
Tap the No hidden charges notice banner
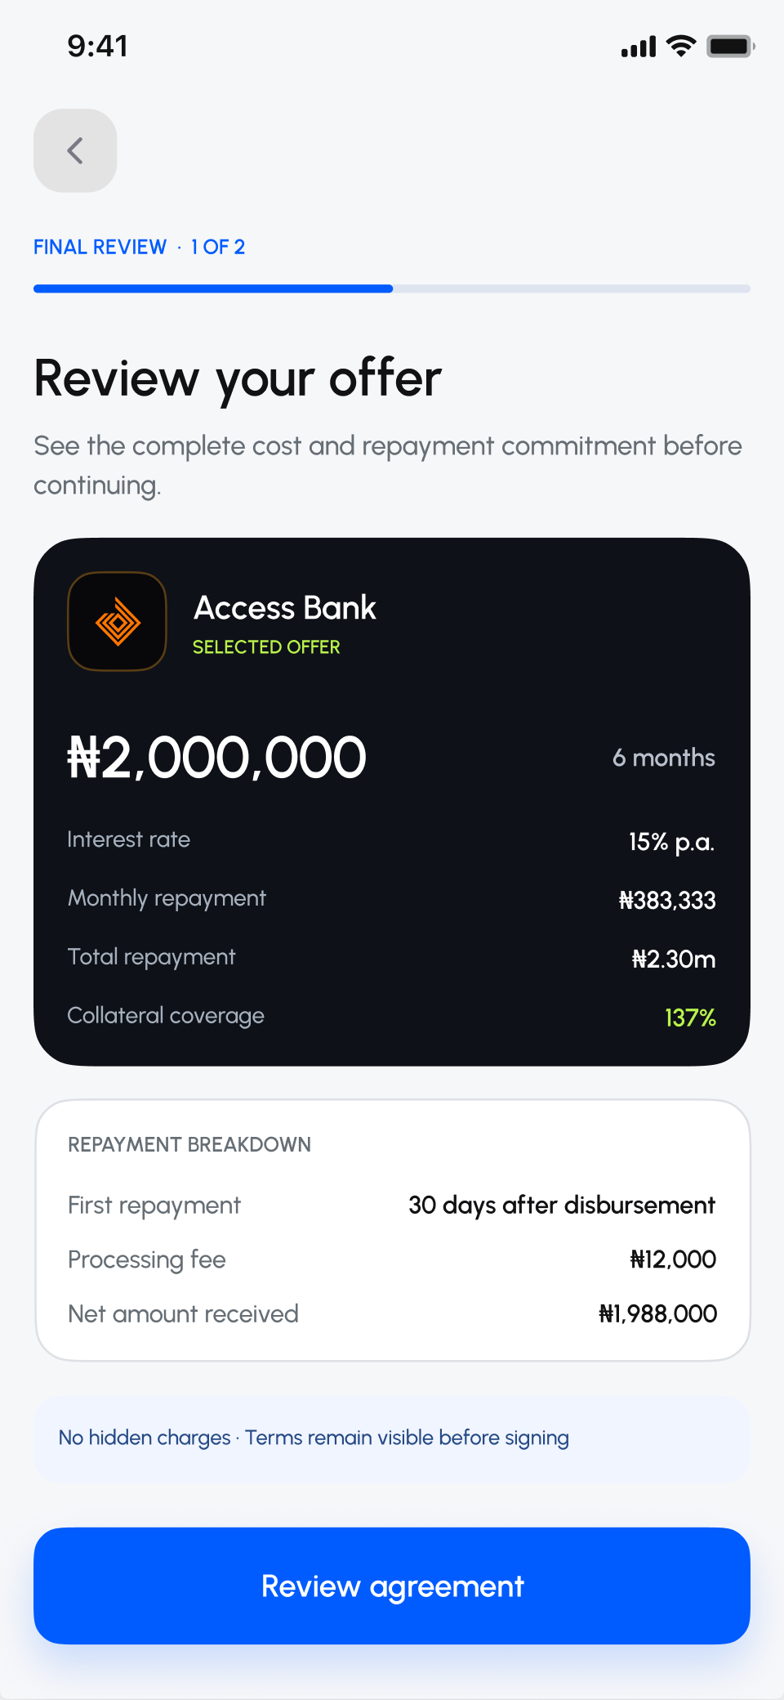point(392,1438)
